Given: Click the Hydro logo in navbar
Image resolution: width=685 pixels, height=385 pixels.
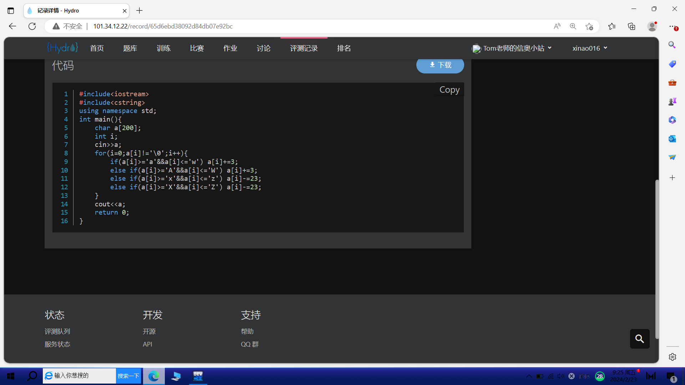Looking at the screenshot, I should click(x=62, y=48).
